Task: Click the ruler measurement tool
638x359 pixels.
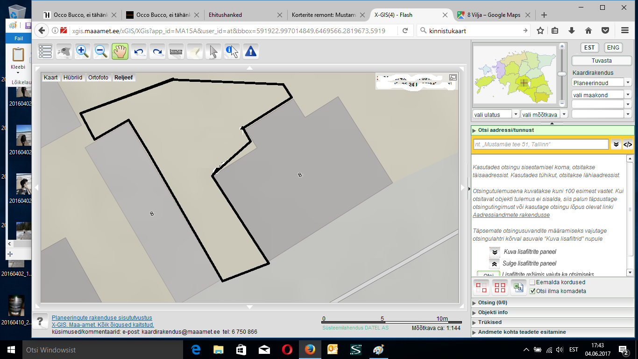Action: click(176, 51)
